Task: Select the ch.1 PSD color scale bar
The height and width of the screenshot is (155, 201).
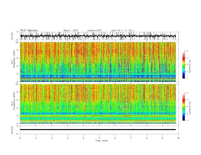Action: (x=183, y=65)
